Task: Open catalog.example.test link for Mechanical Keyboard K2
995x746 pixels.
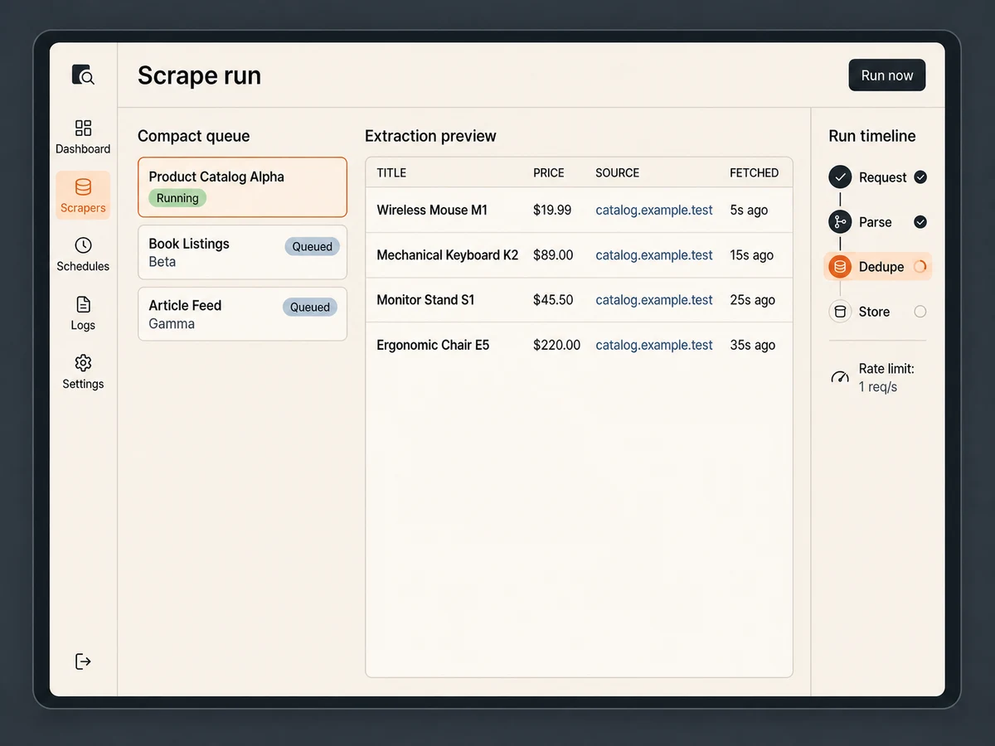Action: coord(654,255)
